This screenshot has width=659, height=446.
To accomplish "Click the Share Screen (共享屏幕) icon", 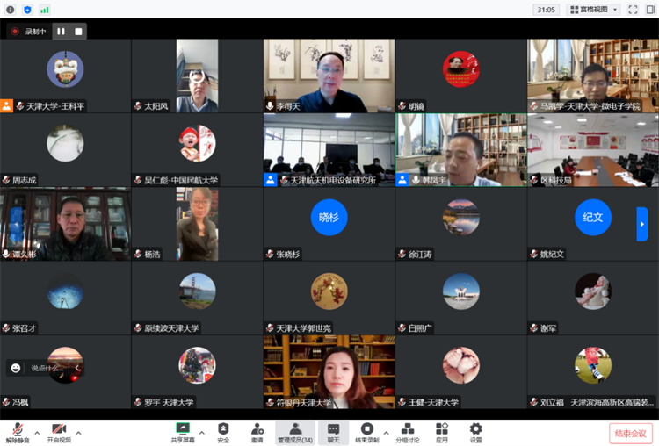I will 183,430.
